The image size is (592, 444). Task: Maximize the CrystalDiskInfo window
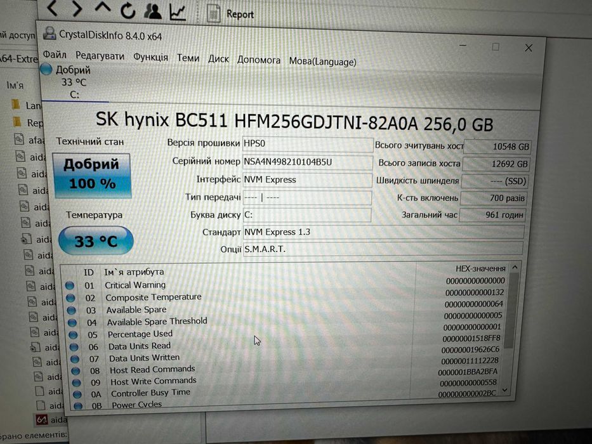496,47
